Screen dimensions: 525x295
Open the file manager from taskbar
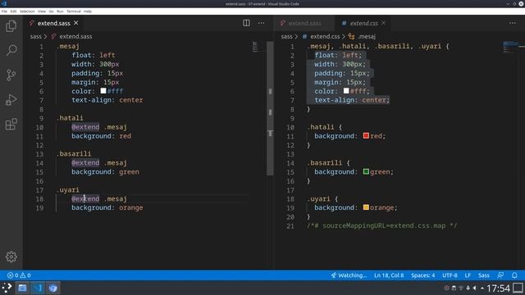point(22,288)
